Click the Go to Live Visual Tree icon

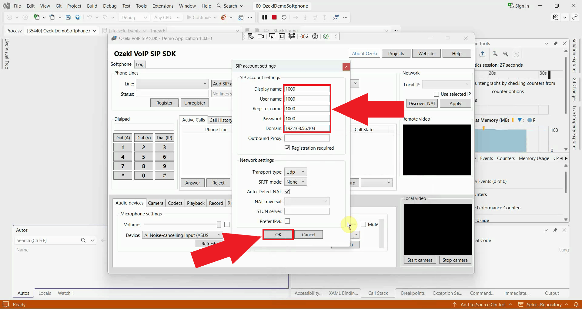pos(251,36)
